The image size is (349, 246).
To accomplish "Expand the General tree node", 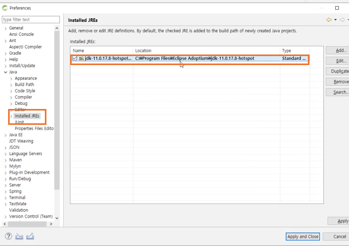I will (x=6, y=28).
